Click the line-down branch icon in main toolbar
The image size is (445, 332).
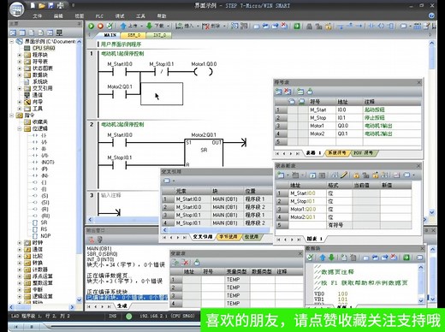coord(341,27)
